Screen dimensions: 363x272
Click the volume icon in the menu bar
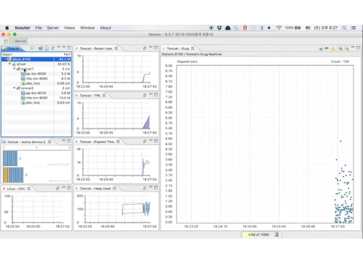click(269, 28)
